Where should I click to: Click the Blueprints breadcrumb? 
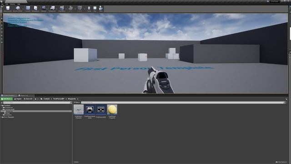click(x=72, y=99)
